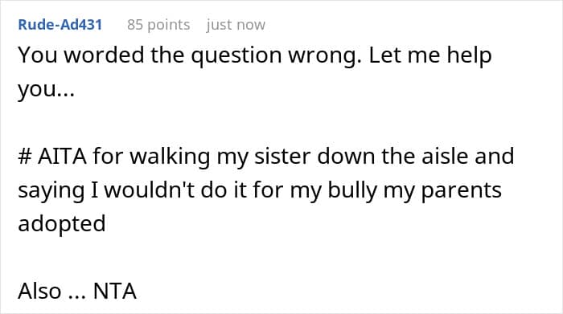This screenshot has width=563, height=314.
Task: Click the just now timestamp
Action: [x=236, y=25]
